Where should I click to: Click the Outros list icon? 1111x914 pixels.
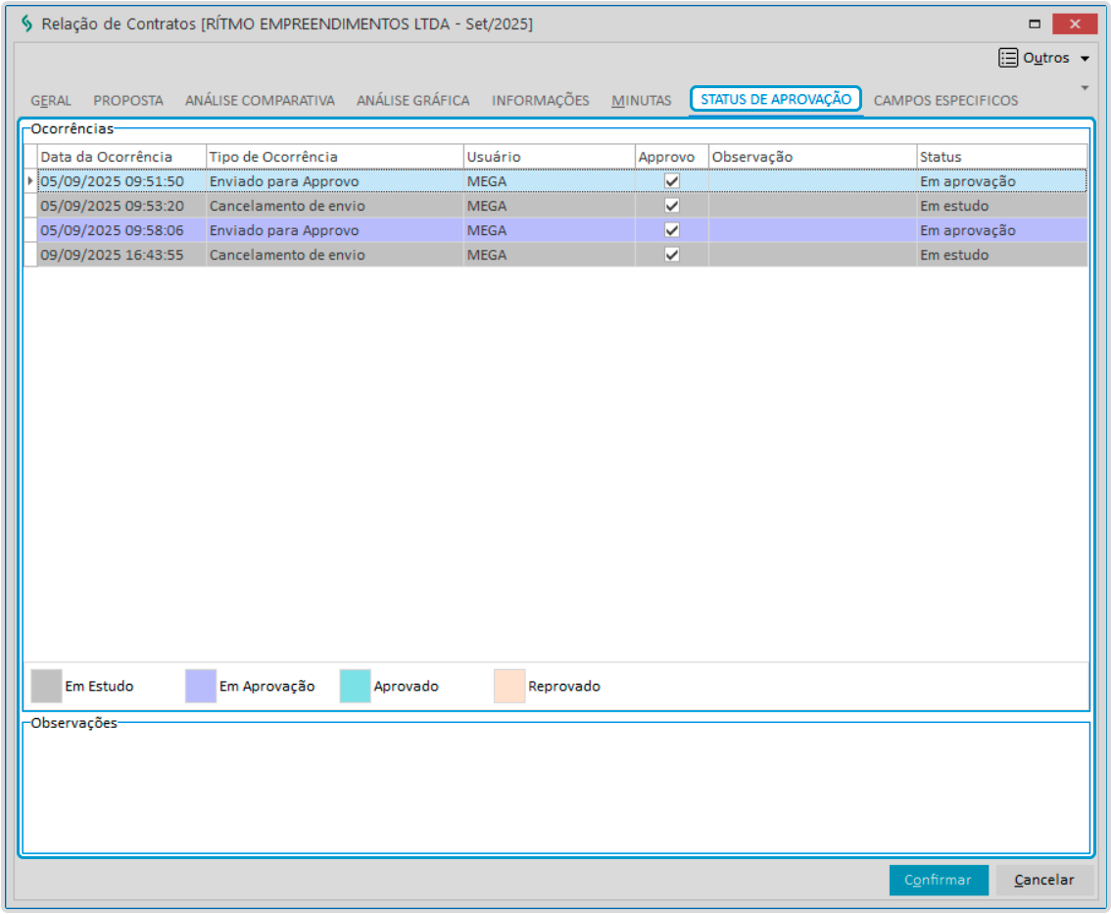(x=1007, y=58)
